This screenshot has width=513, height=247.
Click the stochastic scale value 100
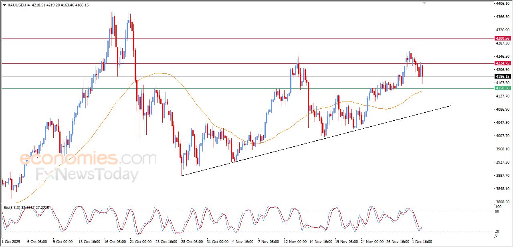point(499,207)
